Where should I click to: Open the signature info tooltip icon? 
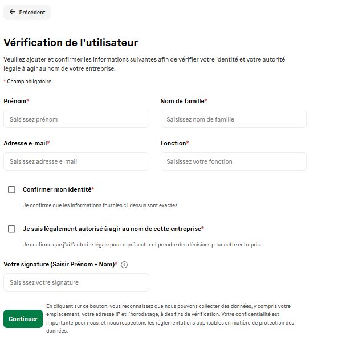(124, 265)
